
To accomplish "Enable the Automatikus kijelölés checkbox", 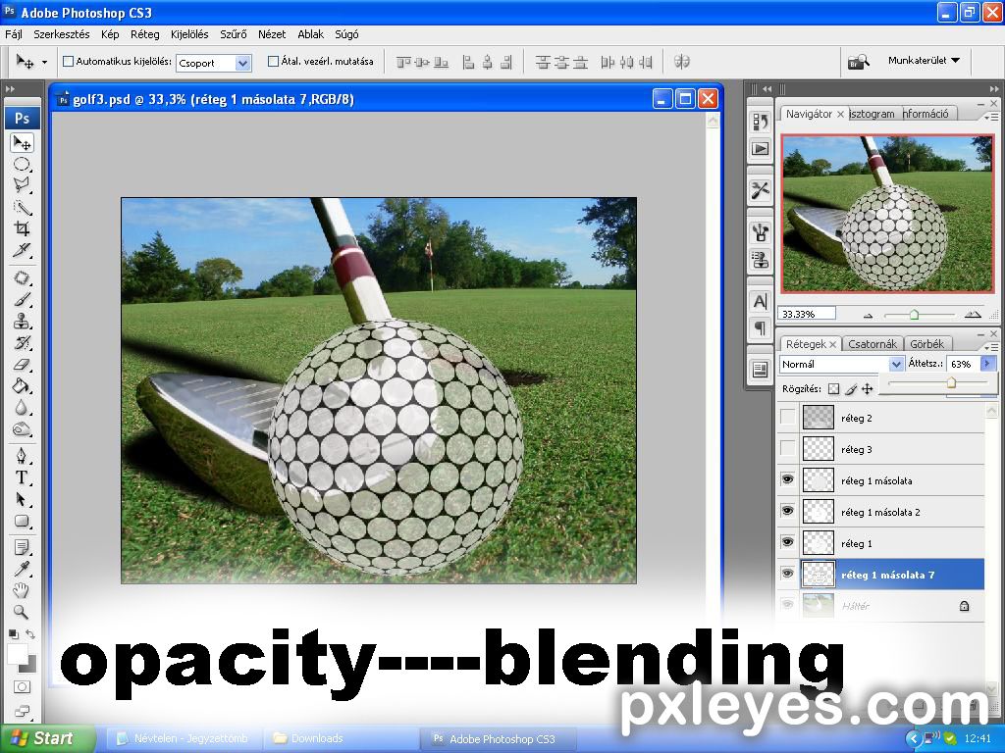I will [x=68, y=62].
